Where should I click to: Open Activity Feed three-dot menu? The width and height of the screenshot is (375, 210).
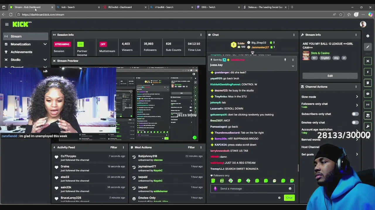click(x=123, y=147)
